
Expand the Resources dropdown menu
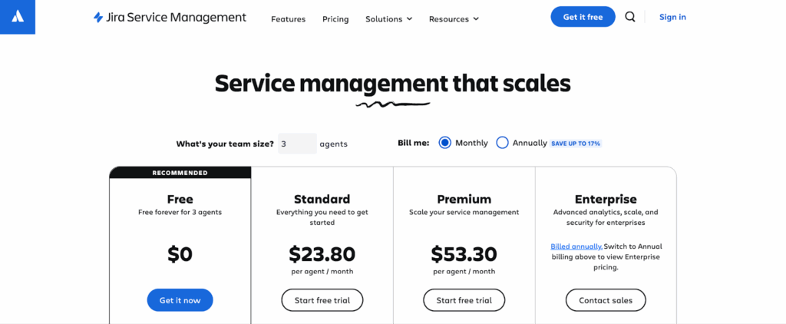[x=454, y=18]
